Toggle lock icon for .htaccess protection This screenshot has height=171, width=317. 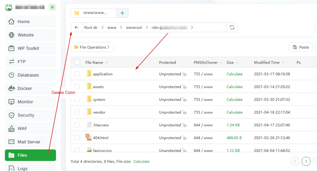point(184,125)
